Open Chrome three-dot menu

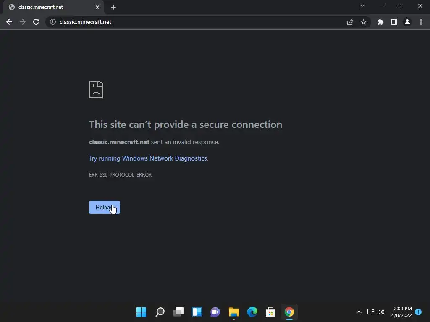click(421, 22)
